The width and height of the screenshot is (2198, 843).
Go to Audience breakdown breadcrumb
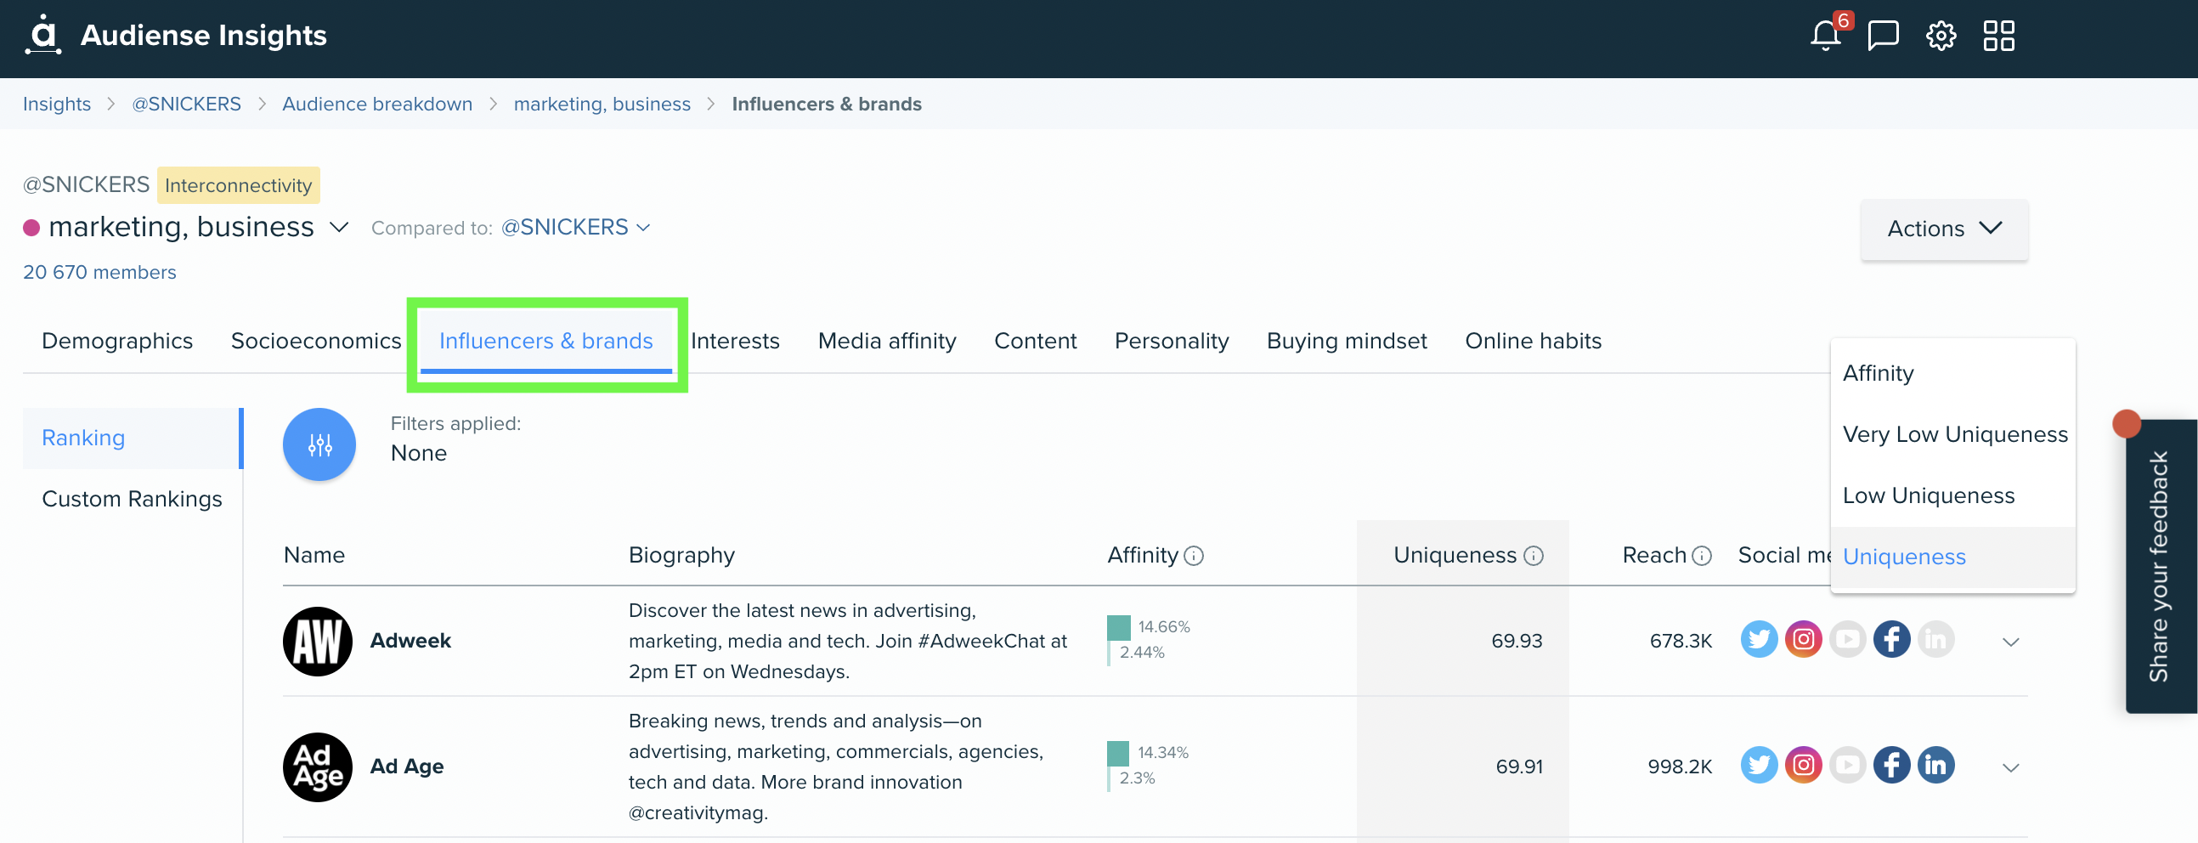(x=377, y=104)
